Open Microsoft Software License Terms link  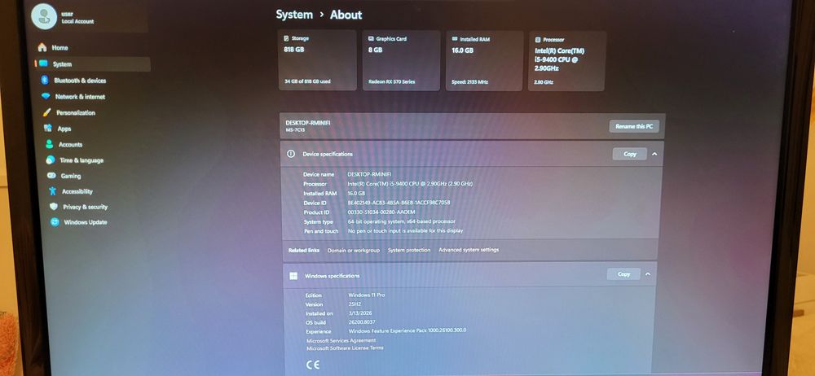point(345,348)
